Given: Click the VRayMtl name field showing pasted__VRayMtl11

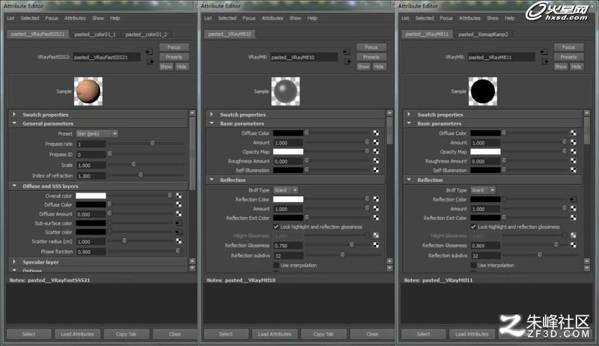Looking at the screenshot, I should [x=501, y=57].
